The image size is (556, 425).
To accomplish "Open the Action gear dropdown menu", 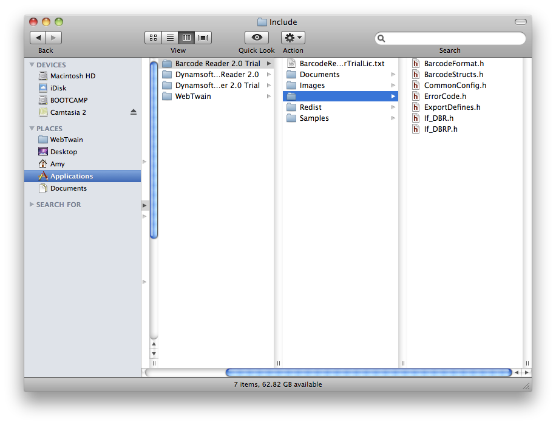I will click(x=293, y=38).
